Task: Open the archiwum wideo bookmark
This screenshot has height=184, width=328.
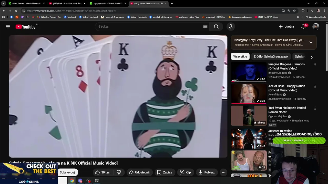Action: coord(187,17)
